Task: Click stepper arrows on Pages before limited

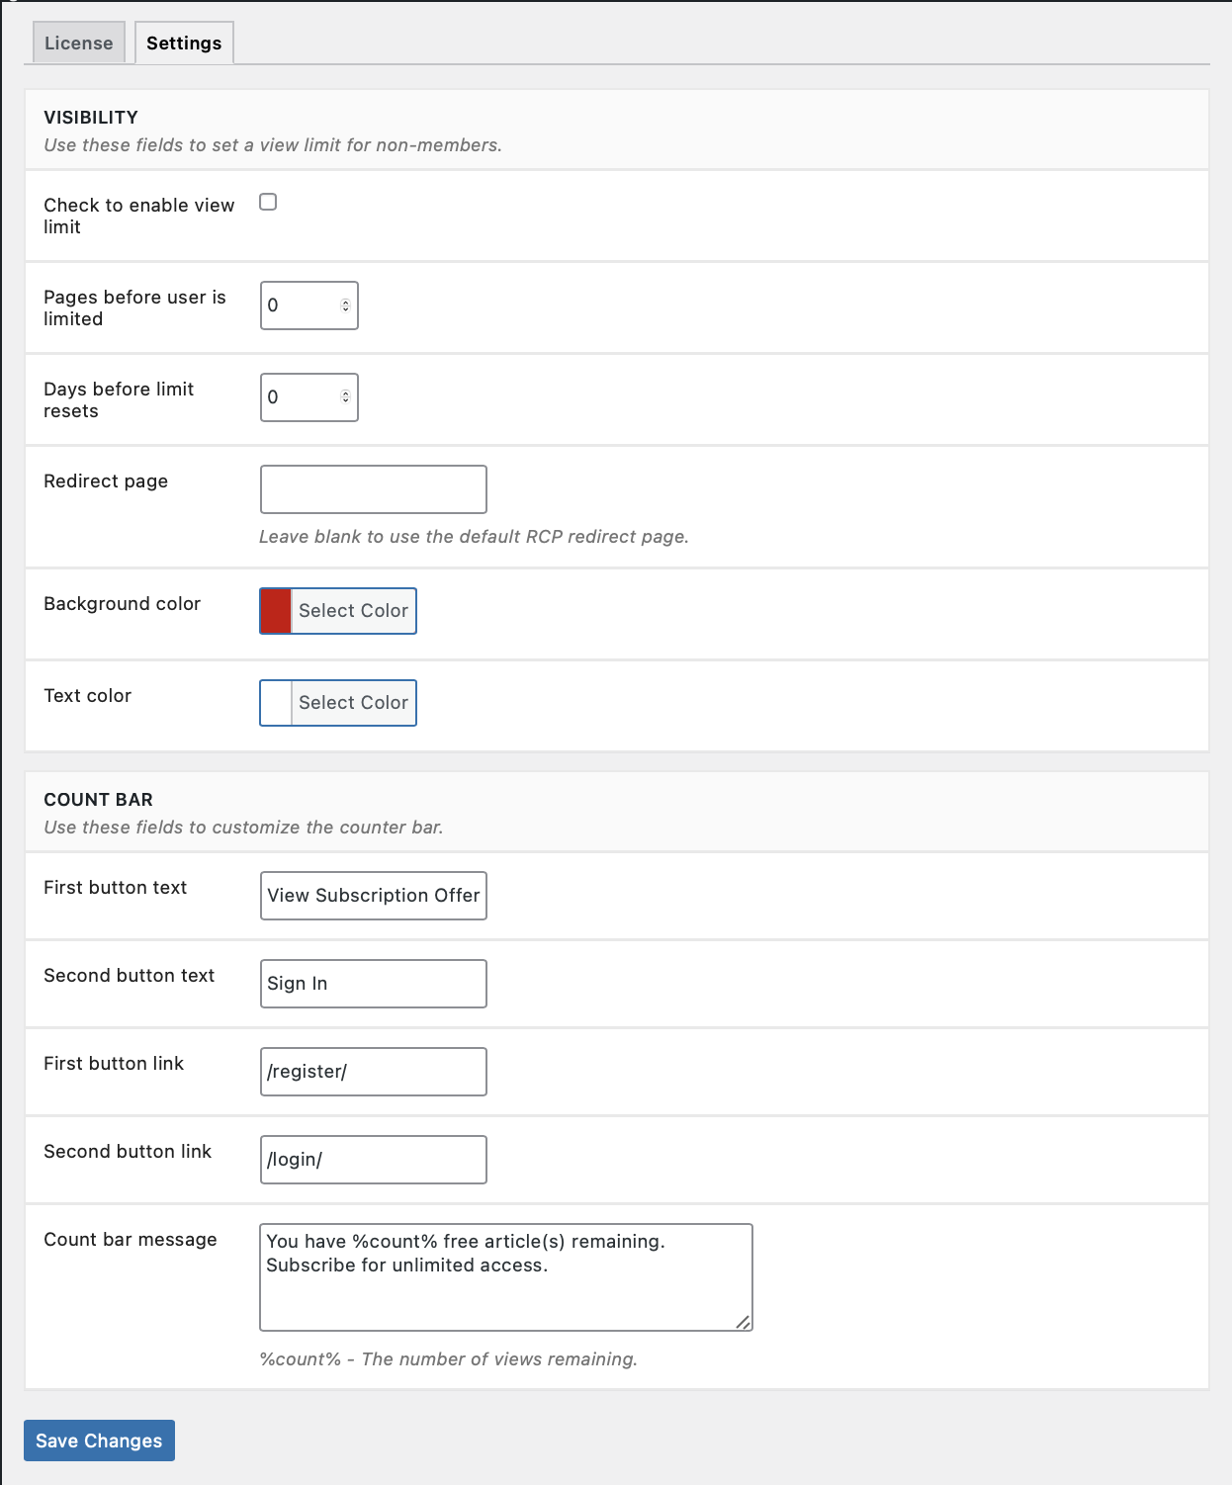Action: [345, 306]
